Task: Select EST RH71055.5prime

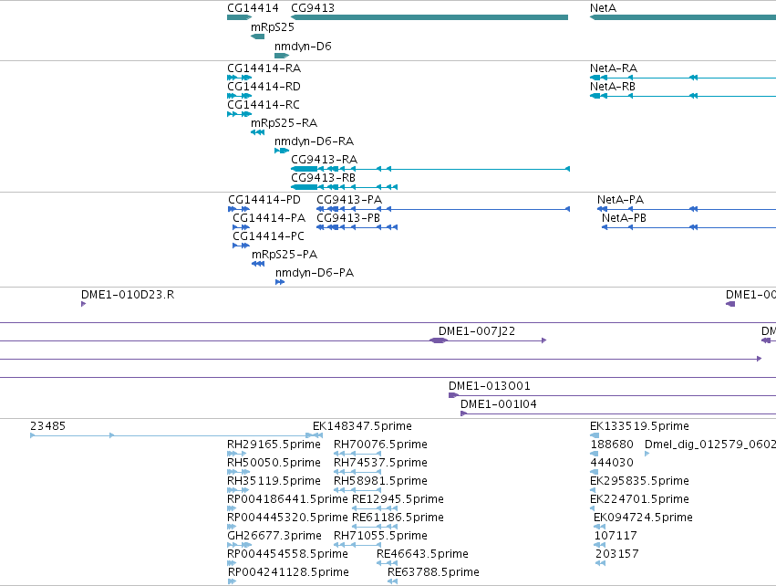Action: [x=380, y=537]
